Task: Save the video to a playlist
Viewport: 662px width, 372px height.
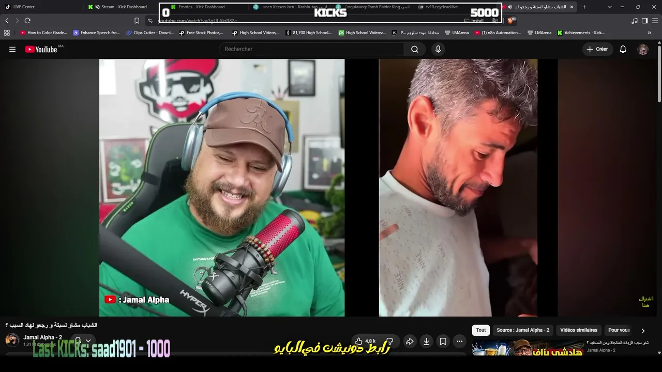Action: [x=443, y=341]
